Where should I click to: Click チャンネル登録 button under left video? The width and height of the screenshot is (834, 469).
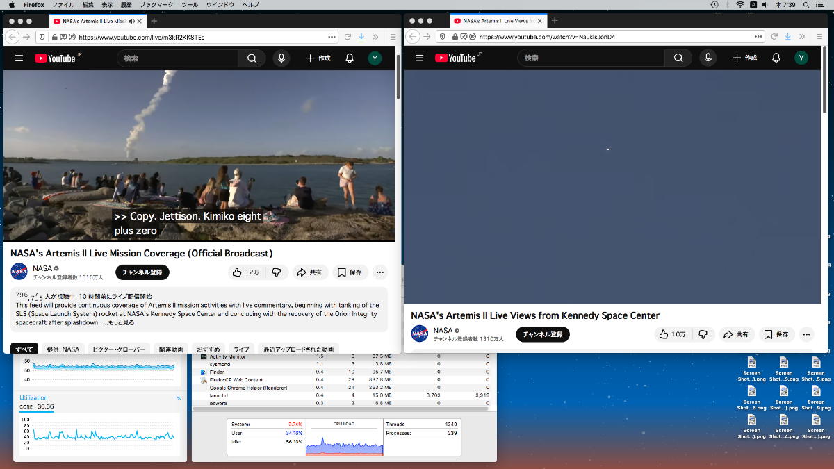142,272
